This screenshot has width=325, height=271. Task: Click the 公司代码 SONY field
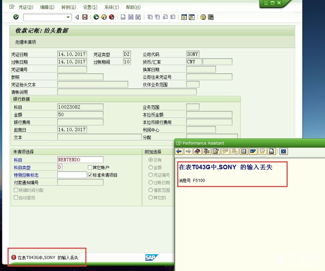(x=193, y=54)
